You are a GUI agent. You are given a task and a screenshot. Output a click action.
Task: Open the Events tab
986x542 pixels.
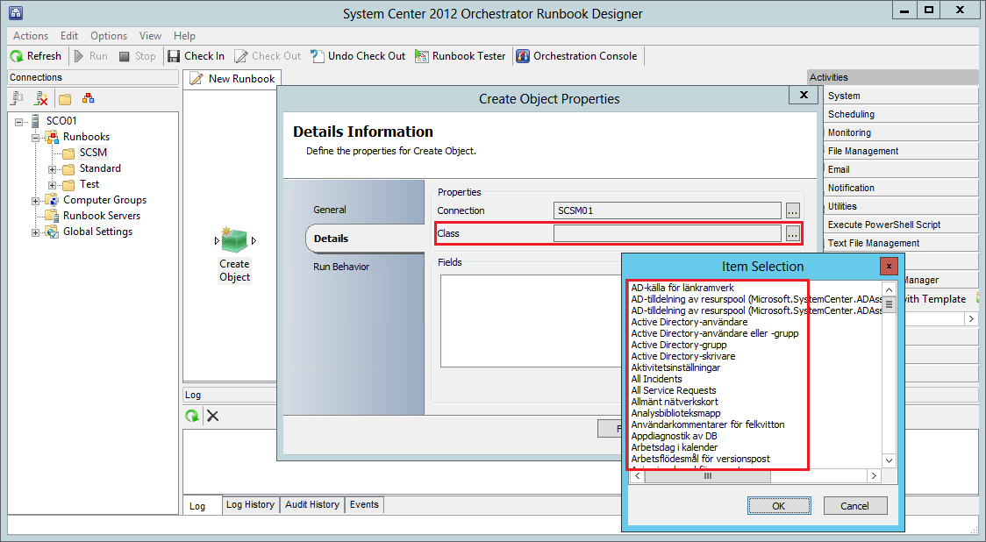click(x=364, y=504)
